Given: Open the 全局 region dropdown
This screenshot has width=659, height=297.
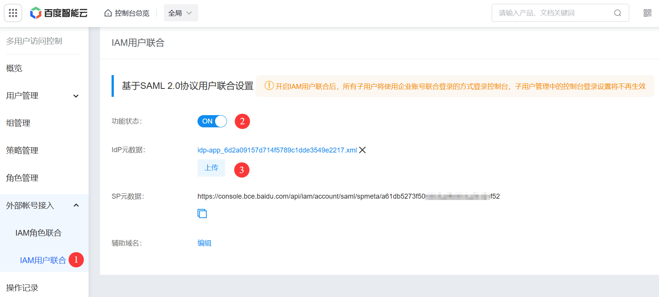Looking at the screenshot, I should 181,13.
